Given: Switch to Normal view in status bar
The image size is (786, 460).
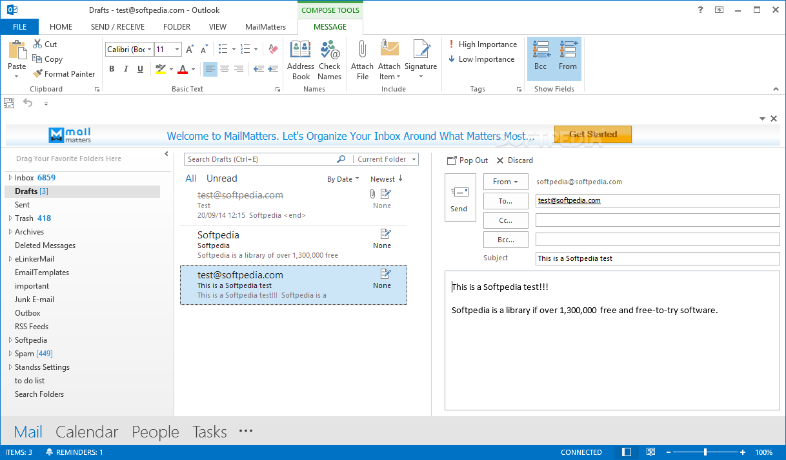Looking at the screenshot, I should pyautogui.click(x=626, y=452).
